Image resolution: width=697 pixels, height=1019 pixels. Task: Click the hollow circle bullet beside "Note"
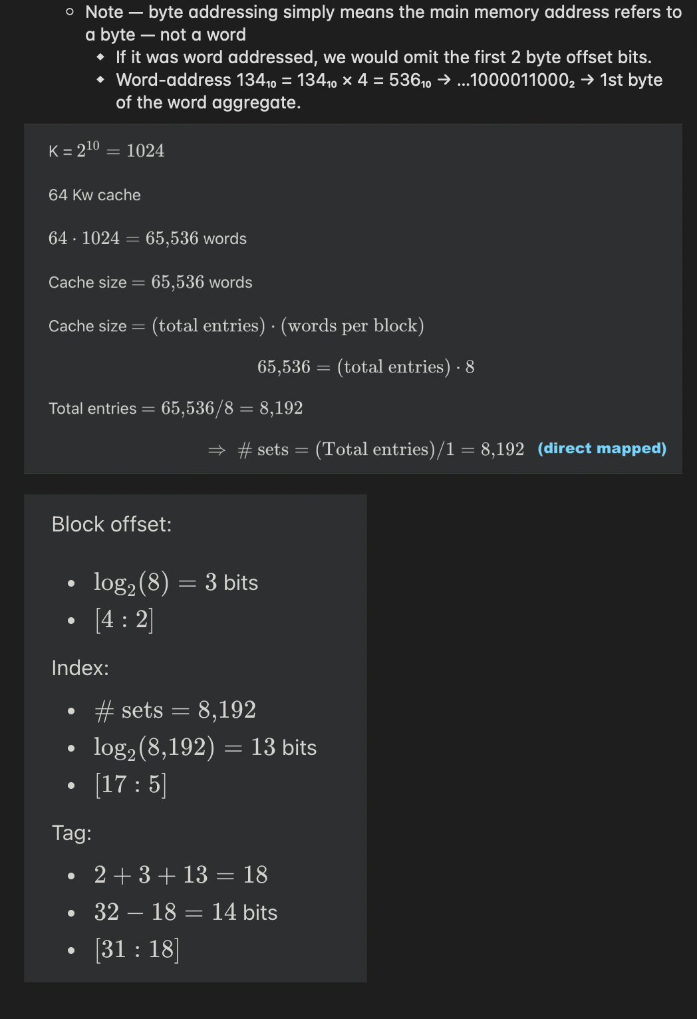click(70, 12)
